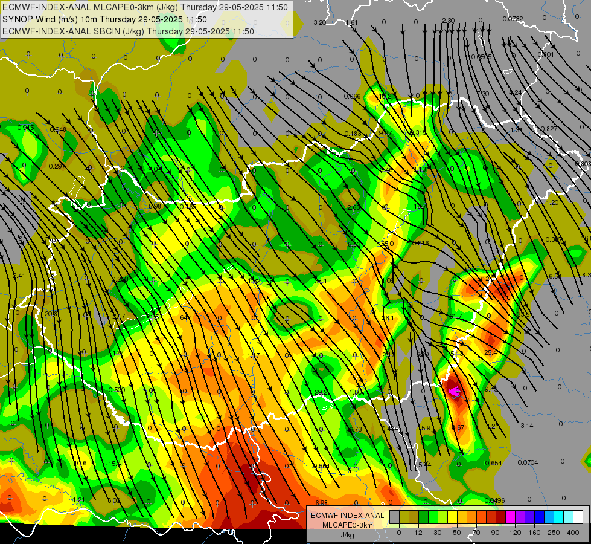Viewport: 591px width, 544px height.
Task: Click the legend tick label 400
Action: pyautogui.click(x=573, y=533)
